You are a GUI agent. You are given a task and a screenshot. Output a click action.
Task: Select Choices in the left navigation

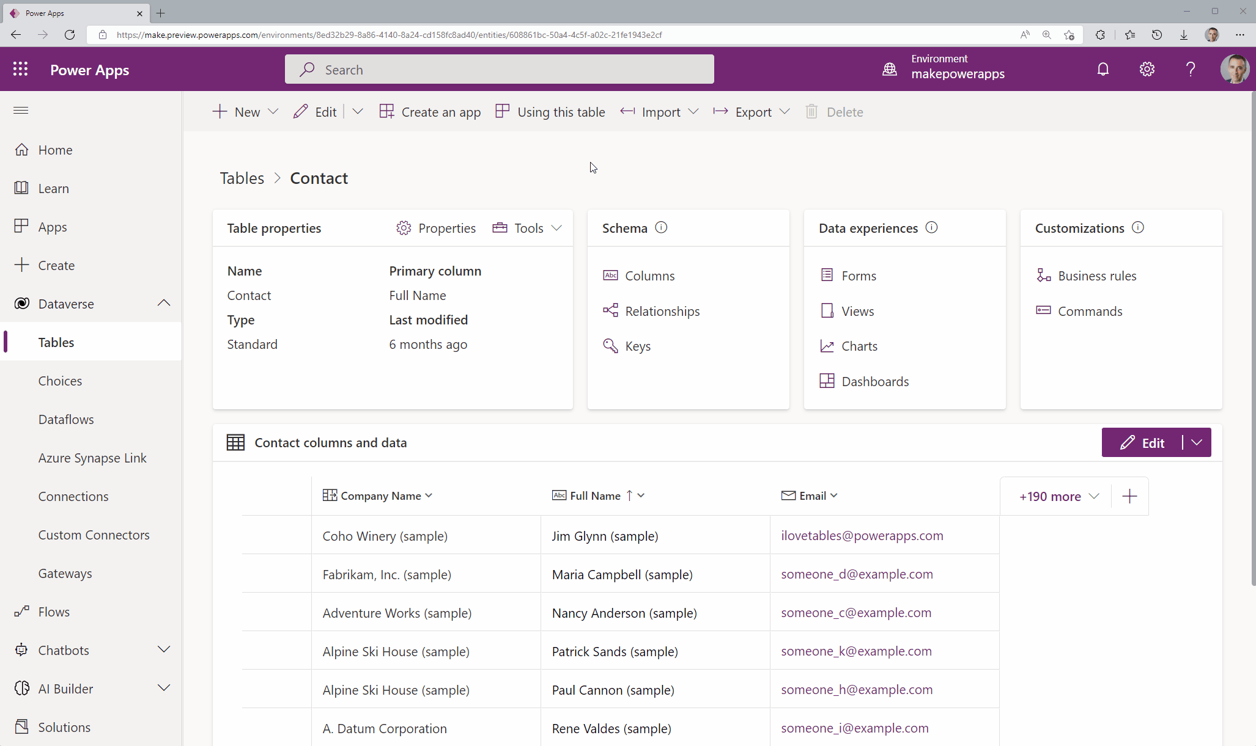click(60, 381)
